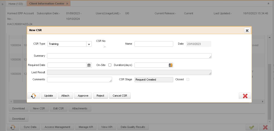Click the refresh icon in New CSR dialog
The width and height of the screenshot is (274, 131).
click(33, 96)
